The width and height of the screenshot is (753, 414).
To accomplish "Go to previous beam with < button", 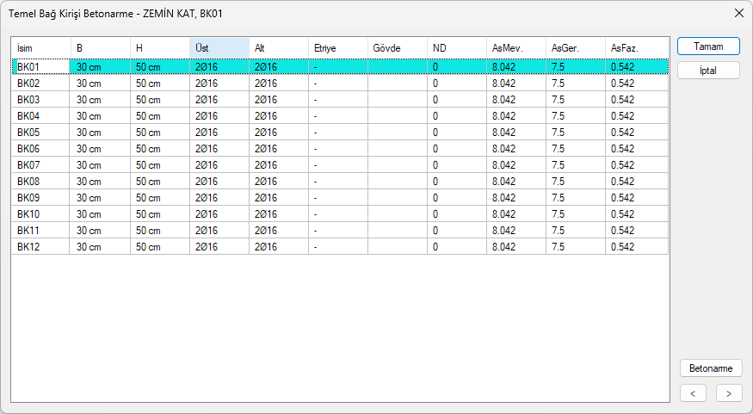I will click(x=693, y=393).
